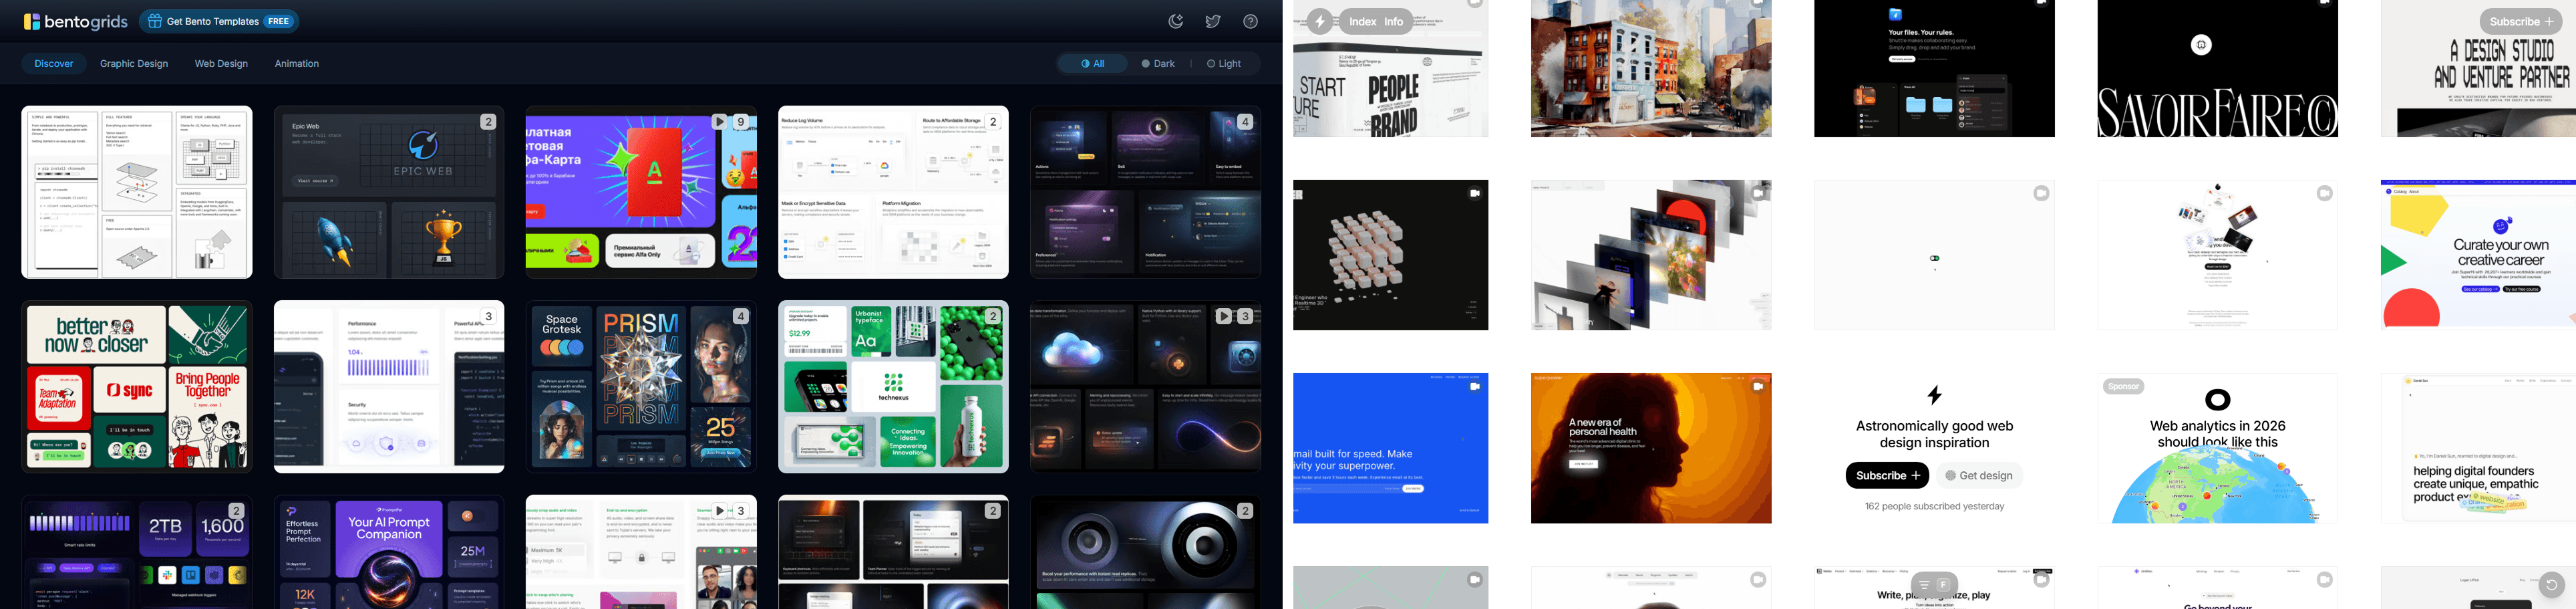Screen dimensions: 2576x609
Task: Click the bentogrids logo icon
Action: [x=32, y=21]
